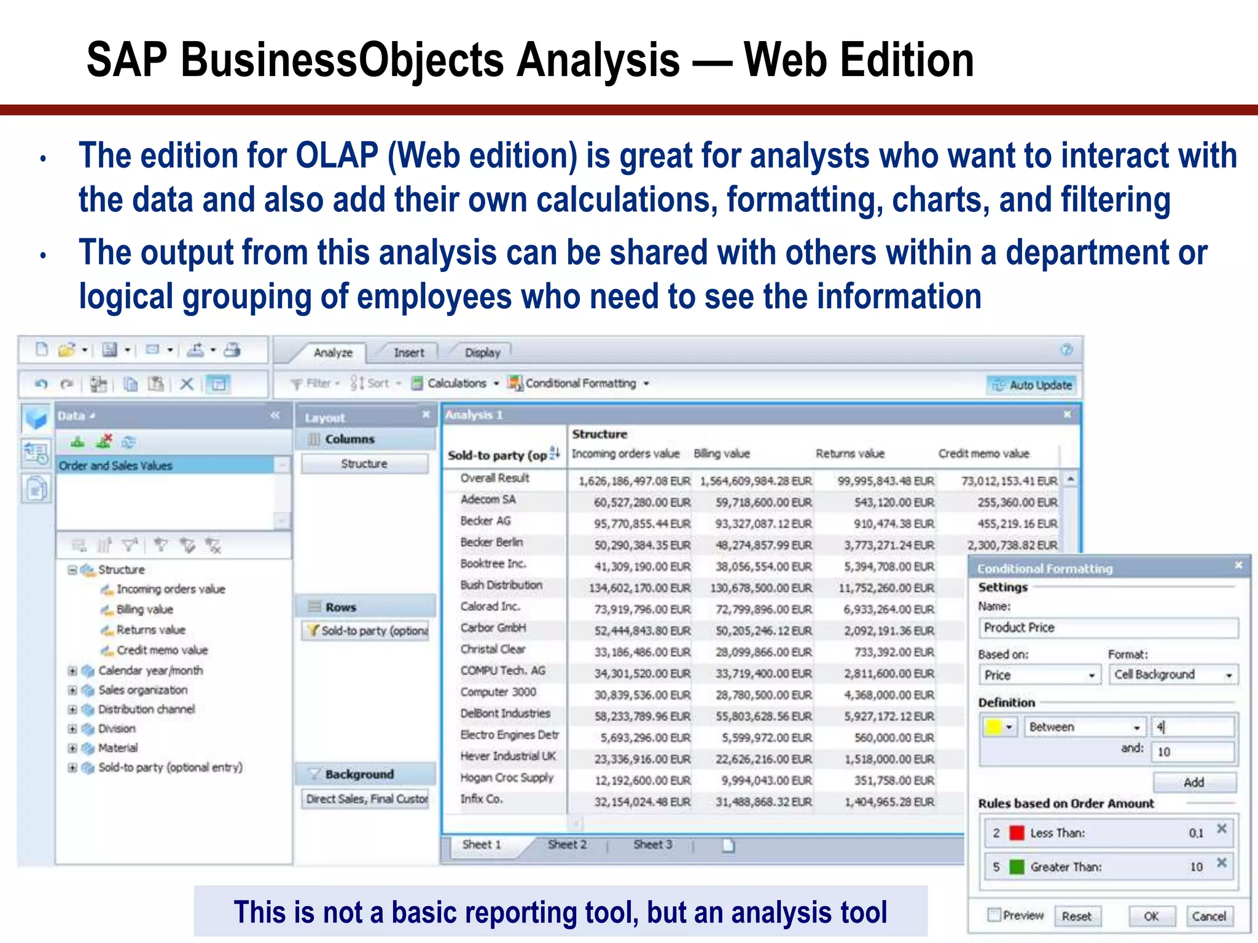Open the properties sidebar icon with clock
Screen dimensions: 1258x943
36,454
